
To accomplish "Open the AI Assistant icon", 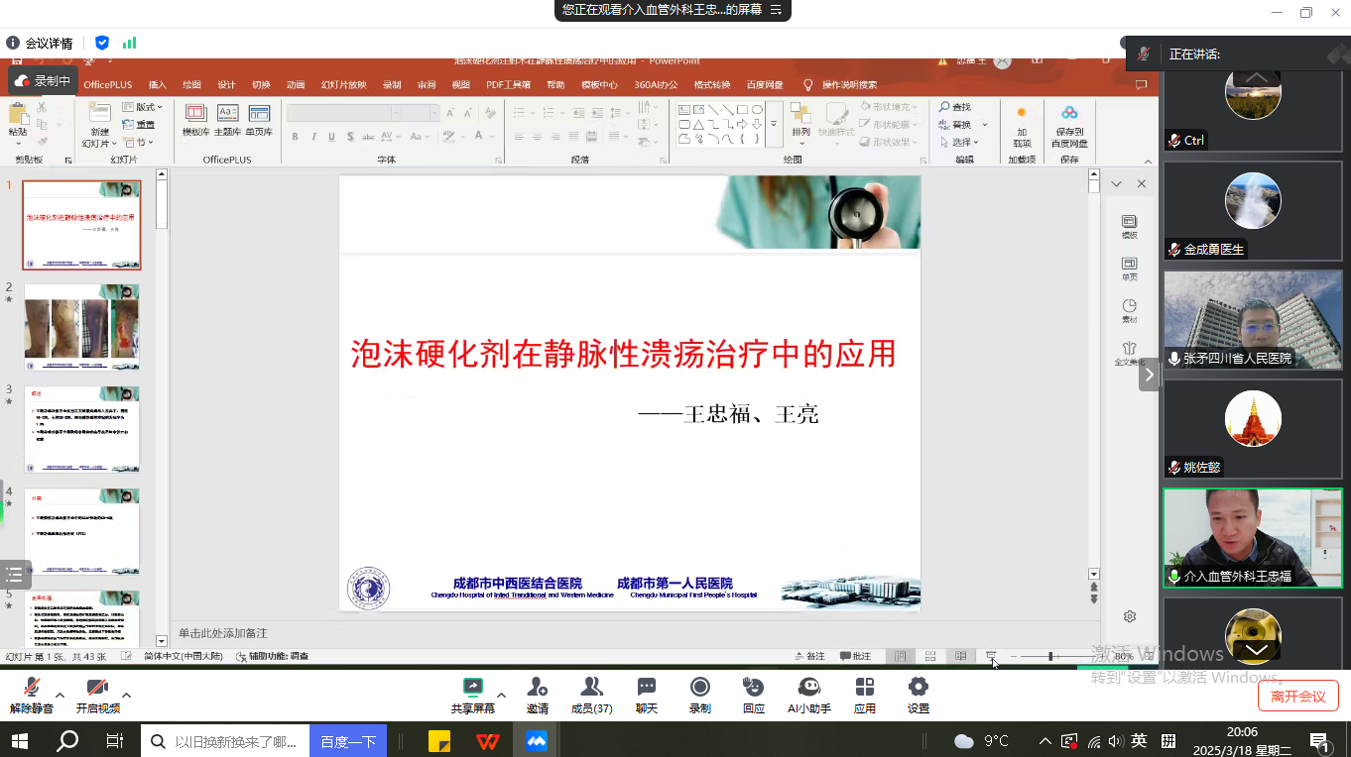I will 808,688.
